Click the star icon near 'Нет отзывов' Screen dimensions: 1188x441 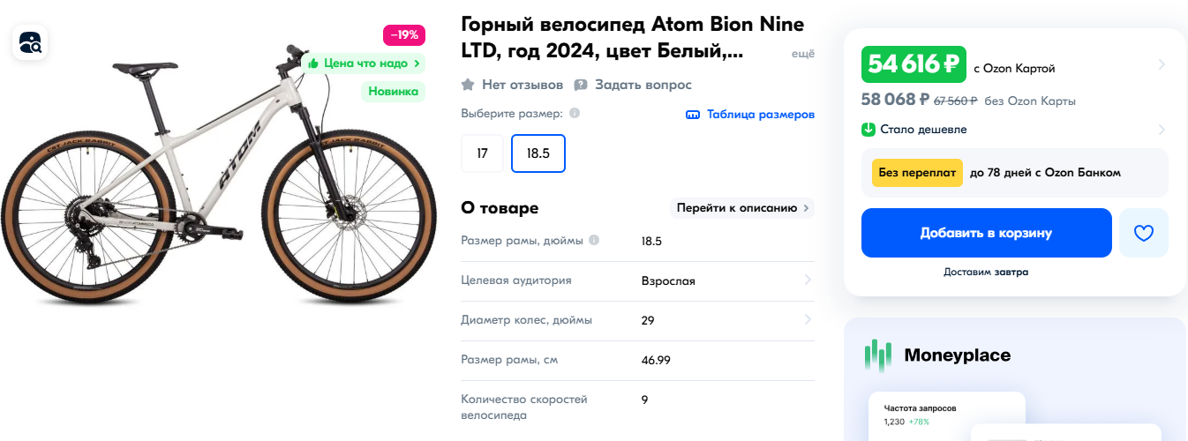coord(468,85)
